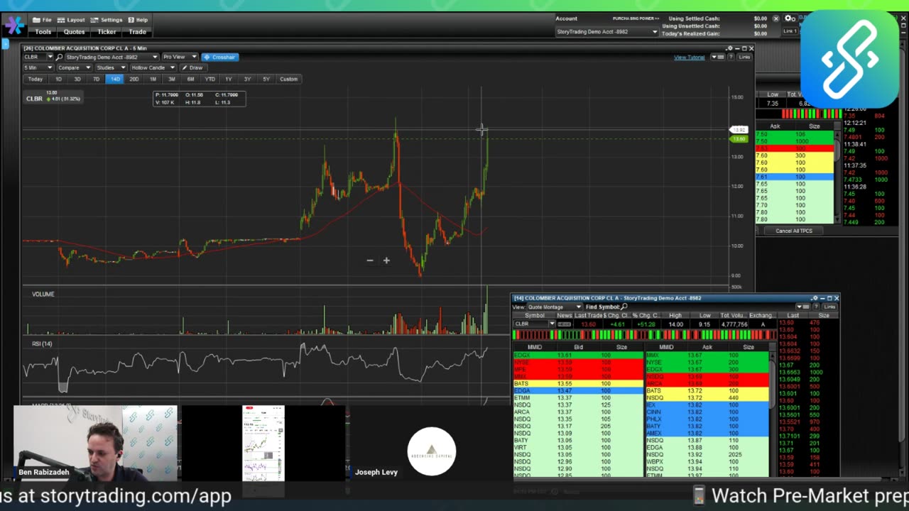Select the 14D time range

[x=115, y=79]
